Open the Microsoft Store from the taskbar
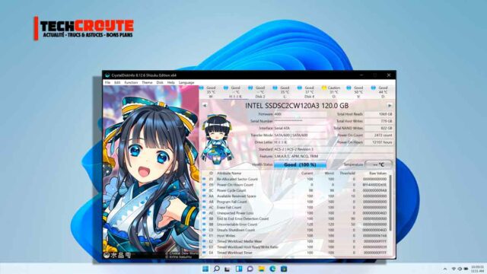487x274 pixels. (x=284, y=269)
